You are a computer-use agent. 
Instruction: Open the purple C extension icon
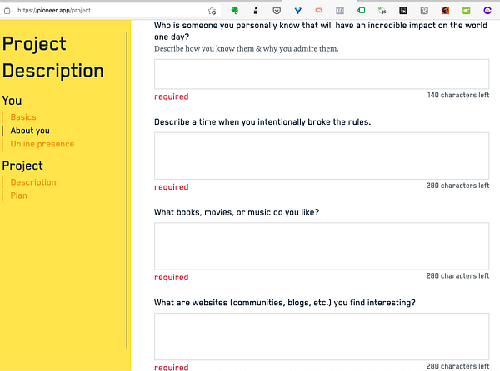(x=487, y=11)
